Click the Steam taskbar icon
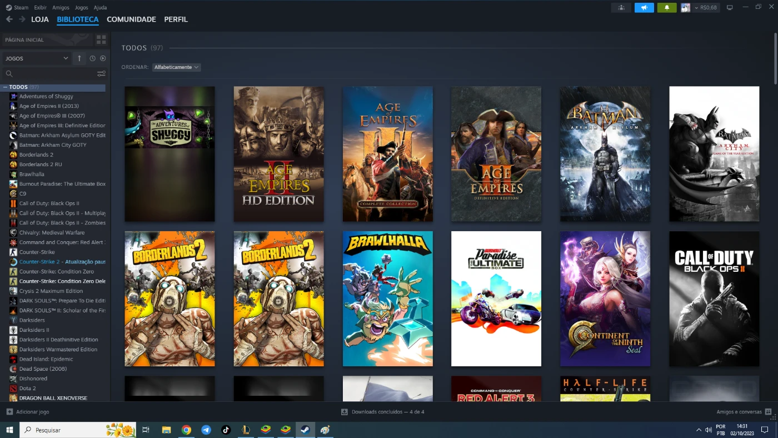The height and width of the screenshot is (438, 778). (x=305, y=430)
